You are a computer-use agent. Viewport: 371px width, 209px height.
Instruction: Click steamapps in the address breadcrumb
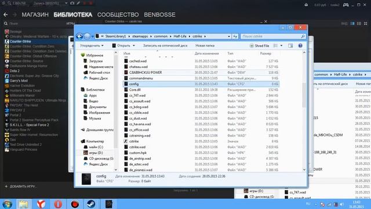140,36
